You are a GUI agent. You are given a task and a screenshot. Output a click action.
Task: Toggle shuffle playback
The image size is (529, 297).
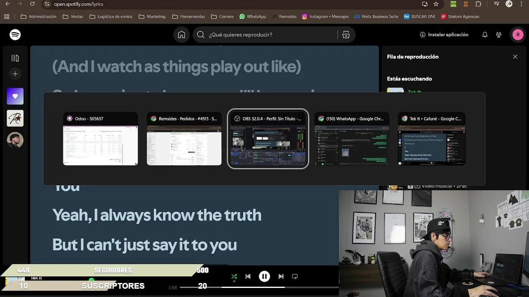pyautogui.click(x=234, y=276)
